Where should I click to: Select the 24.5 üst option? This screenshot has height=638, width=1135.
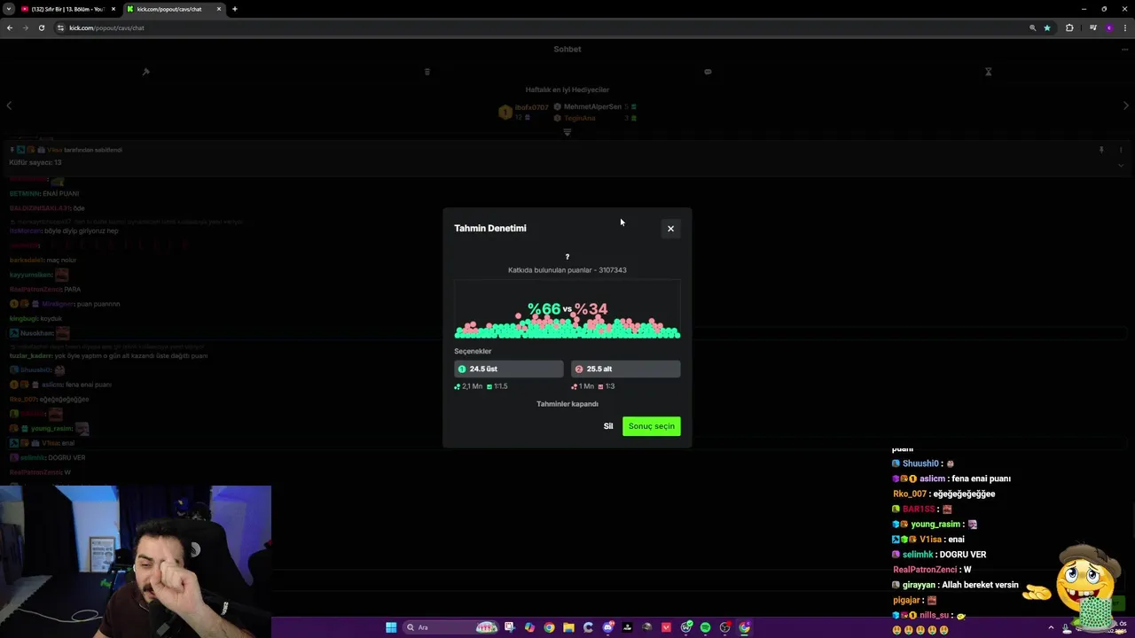tap(509, 369)
